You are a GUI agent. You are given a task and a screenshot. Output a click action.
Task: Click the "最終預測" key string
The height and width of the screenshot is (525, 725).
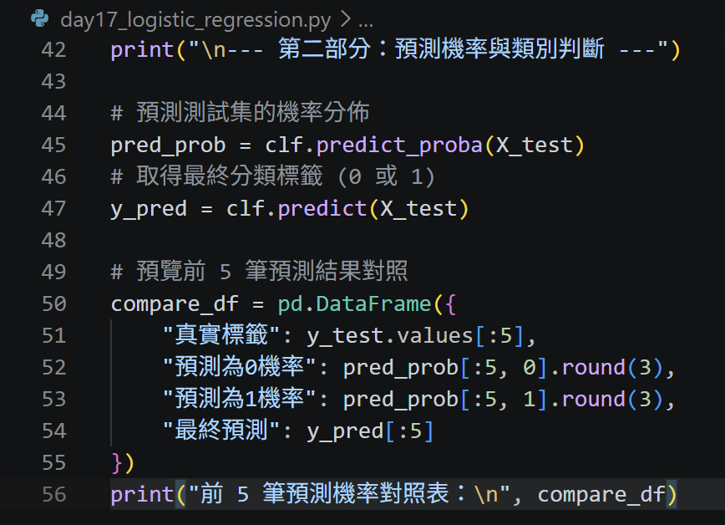tap(221, 430)
